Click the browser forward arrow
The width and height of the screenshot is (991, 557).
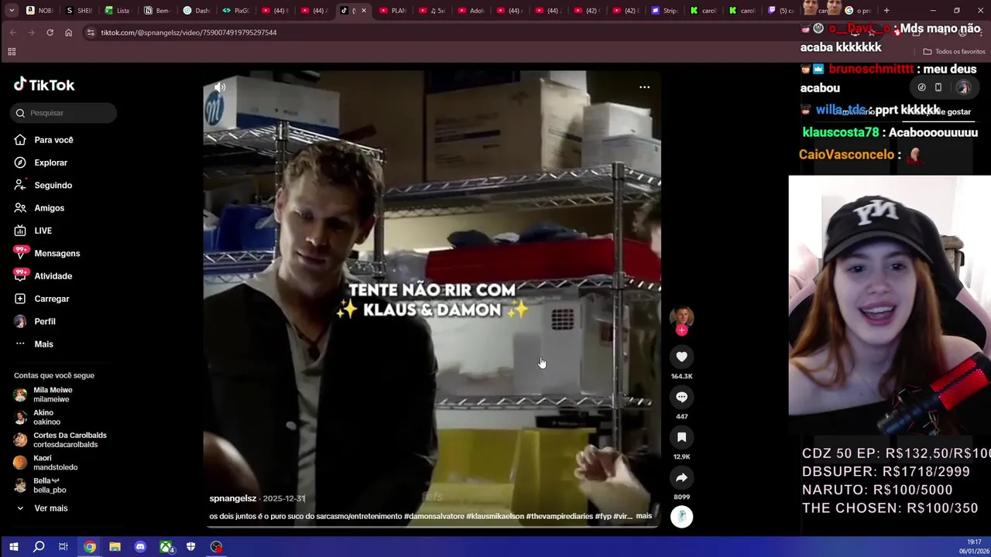point(31,32)
